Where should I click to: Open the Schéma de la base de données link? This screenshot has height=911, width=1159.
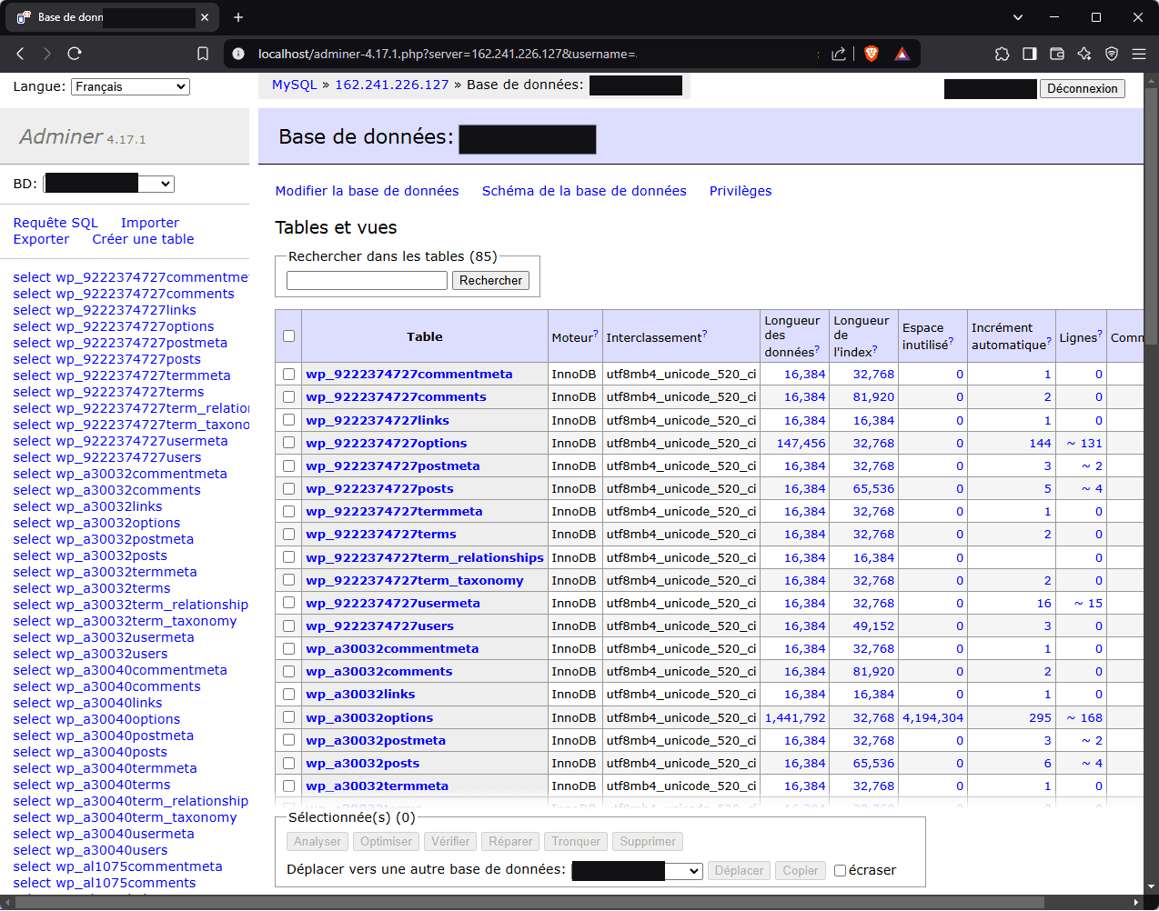point(584,191)
